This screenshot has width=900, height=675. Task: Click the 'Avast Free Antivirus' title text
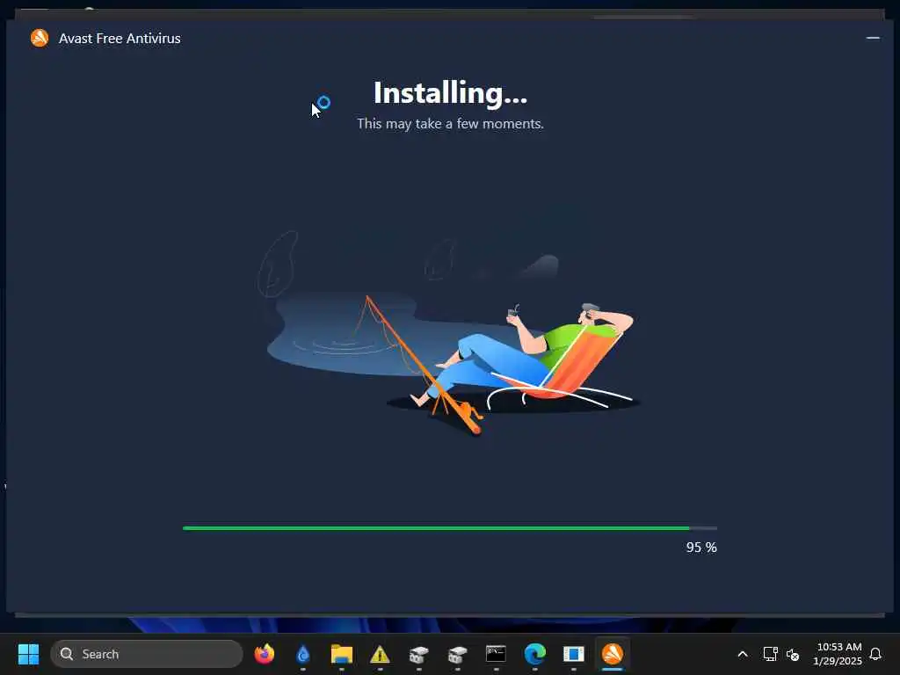pyautogui.click(x=120, y=39)
